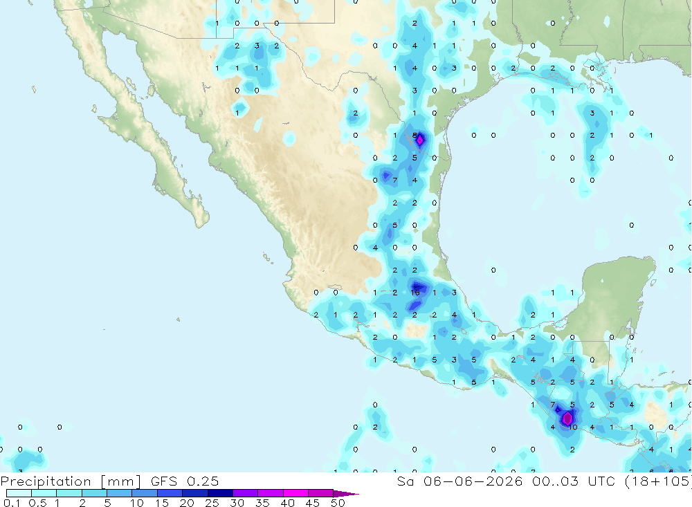Select the 5–10 mm legend color segment

[x=120, y=493]
